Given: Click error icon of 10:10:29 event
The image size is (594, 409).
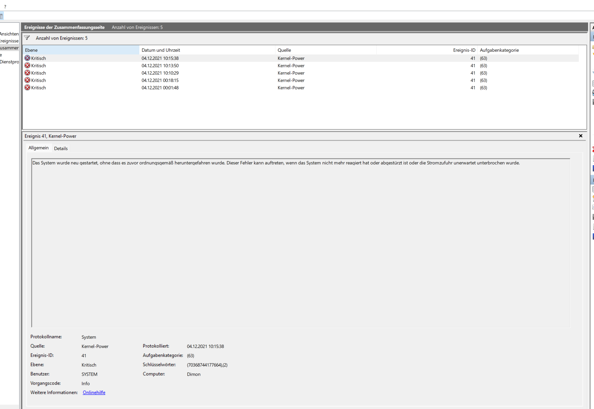Looking at the screenshot, I should click(x=27, y=73).
